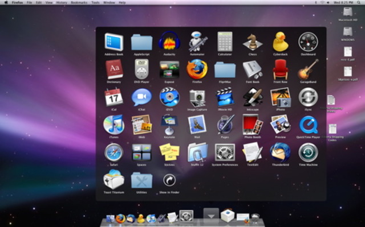The width and height of the screenshot is (365, 227).
Task: Open GarageBand guitar icon
Action: [308, 69]
